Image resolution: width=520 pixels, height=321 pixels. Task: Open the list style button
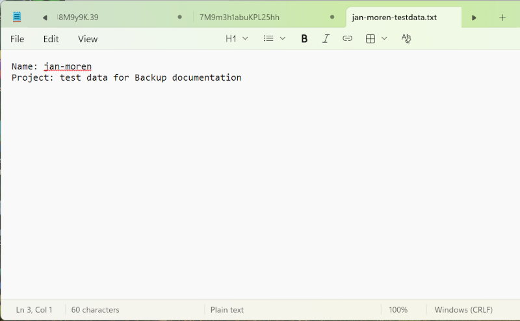[268, 38]
